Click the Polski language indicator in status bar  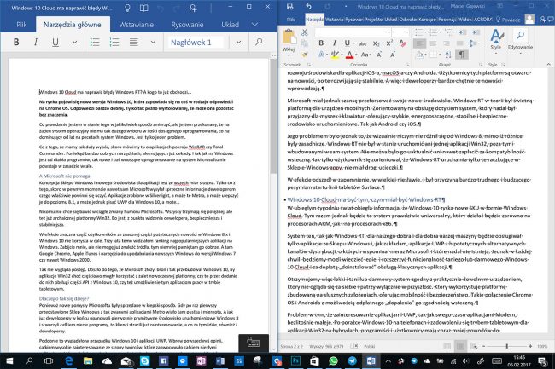point(369,346)
